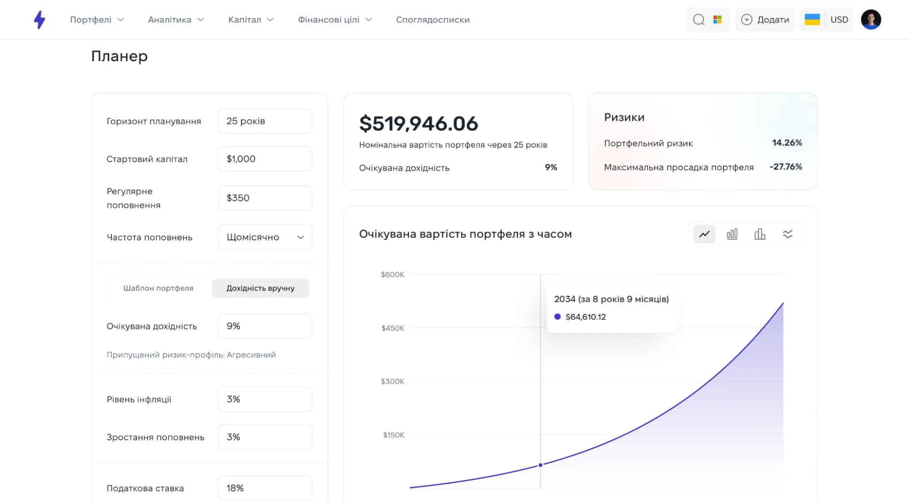
Task: Click the plus circle icon beside Додати
Action: tap(747, 20)
